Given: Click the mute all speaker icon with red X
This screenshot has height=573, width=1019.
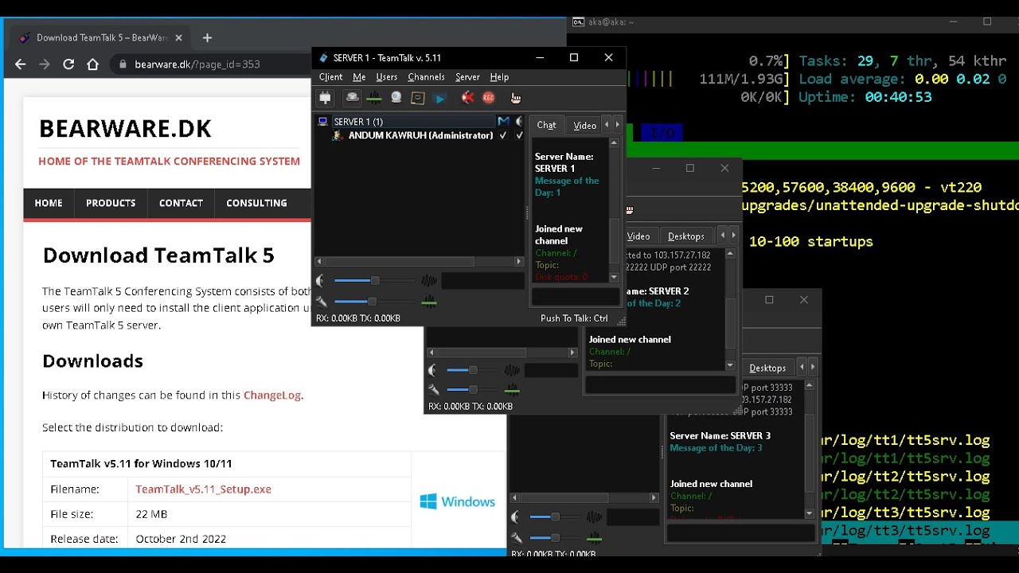Looking at the screenshot, I should [x=467, y=98].
